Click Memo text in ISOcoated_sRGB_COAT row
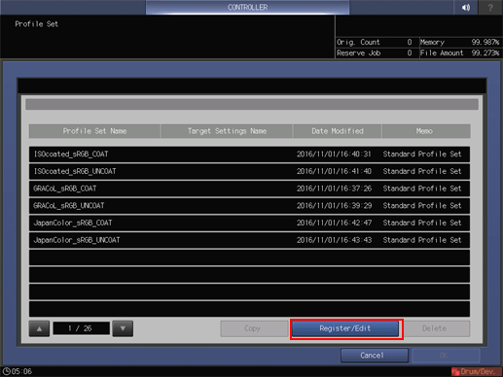This screenshot has height=377, width=503. 422,154
